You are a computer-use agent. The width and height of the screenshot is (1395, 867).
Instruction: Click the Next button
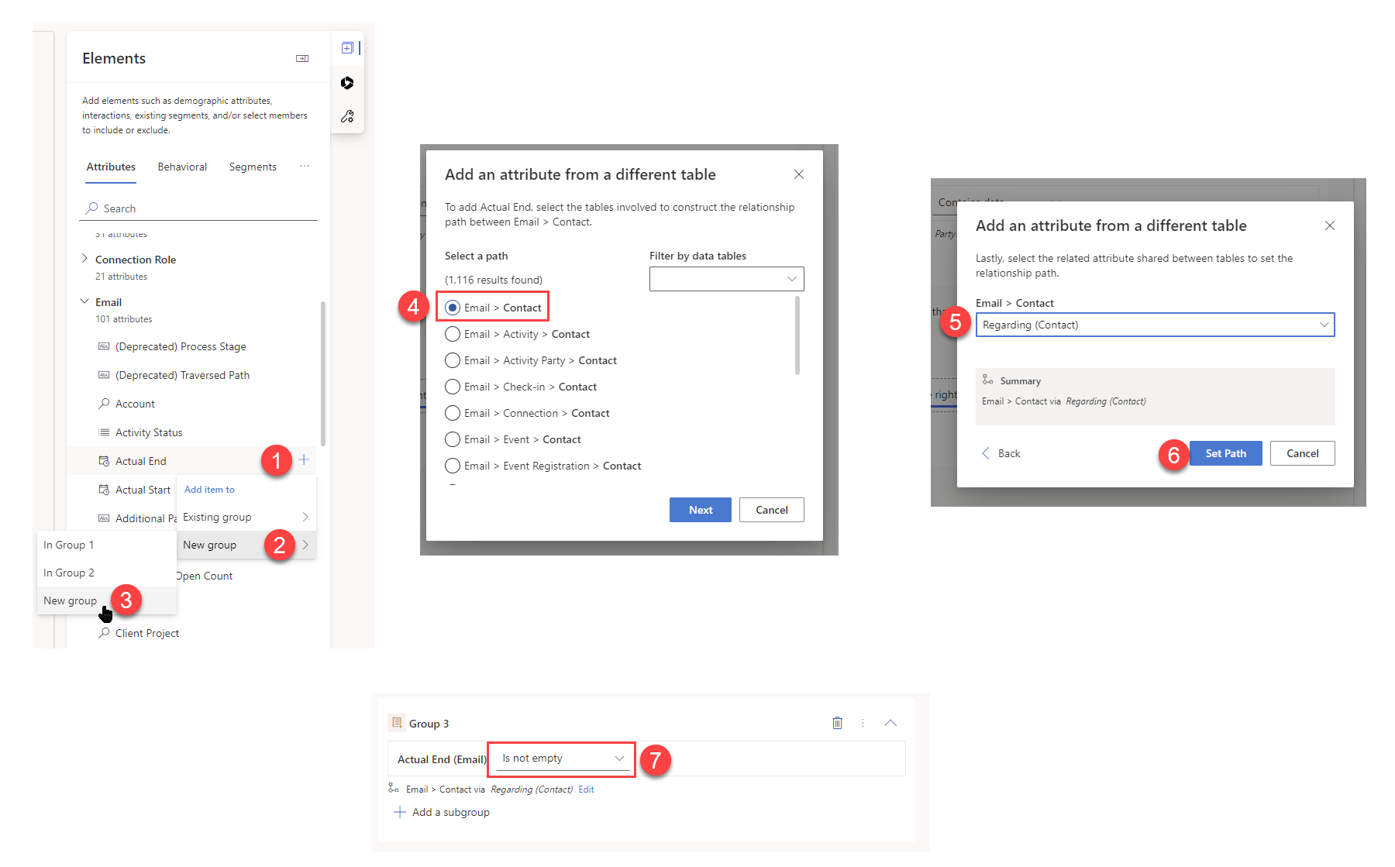pyautogui.click(x=701, y=510)
